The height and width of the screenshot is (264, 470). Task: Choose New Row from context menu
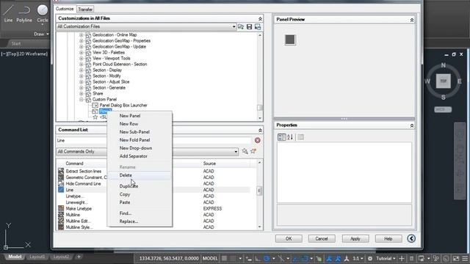pos(129,124)
